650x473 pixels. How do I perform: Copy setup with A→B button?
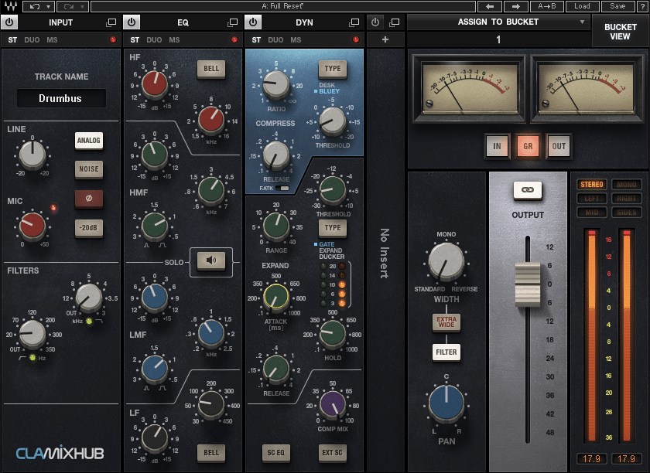tap(547, 6)
